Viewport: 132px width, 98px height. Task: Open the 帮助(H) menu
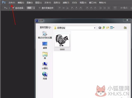[103, 3]
